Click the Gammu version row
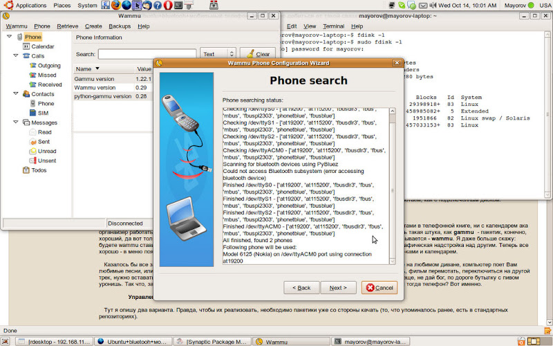Image resolution: width=553 pixels, height=346 pixels. [x=113, y=79]
